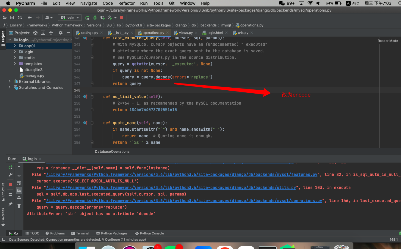Hide the Project tool window
The image size is (401, 249).
68,33
